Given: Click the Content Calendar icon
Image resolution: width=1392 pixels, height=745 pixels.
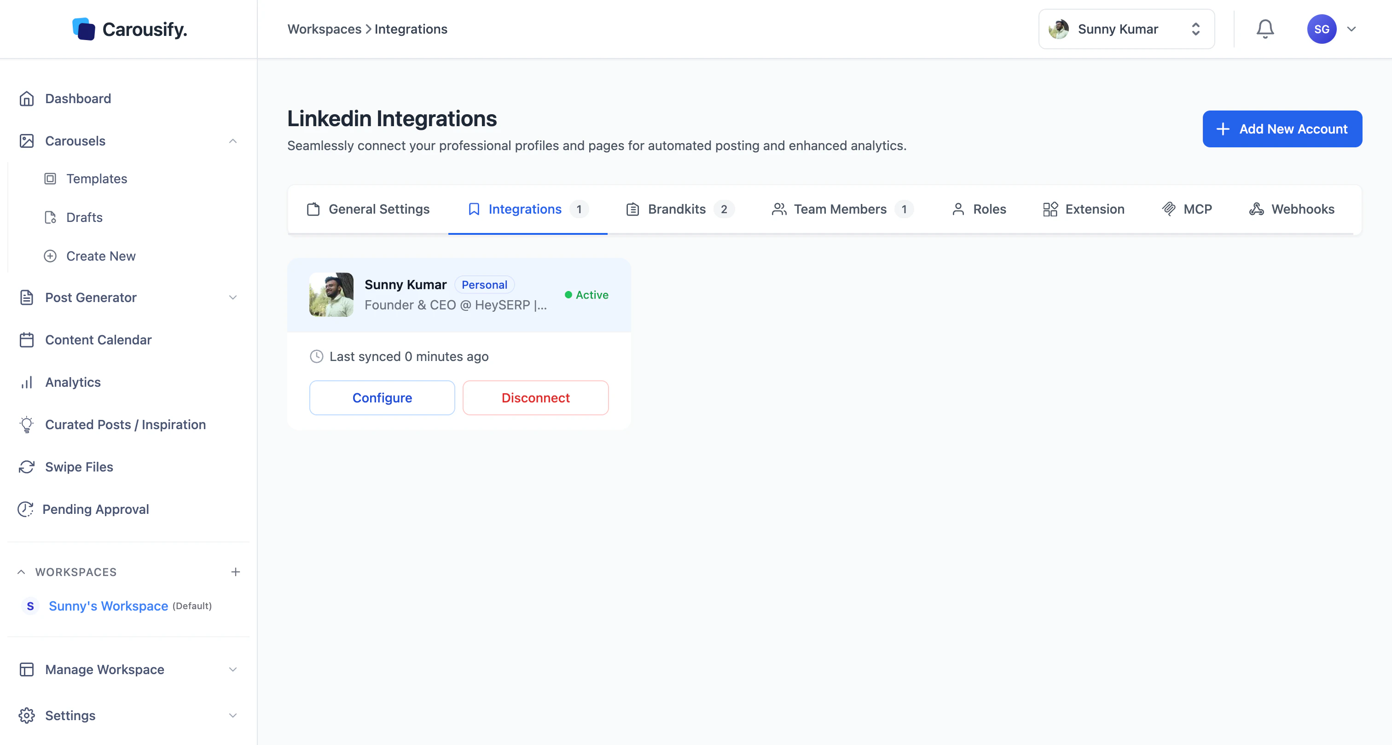Looking at the screenshot, I should 27,339.
